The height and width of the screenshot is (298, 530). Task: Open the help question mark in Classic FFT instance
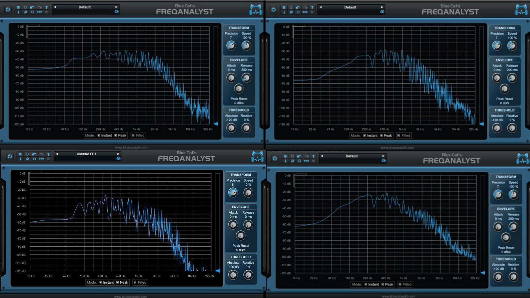(x=48, y=154)
